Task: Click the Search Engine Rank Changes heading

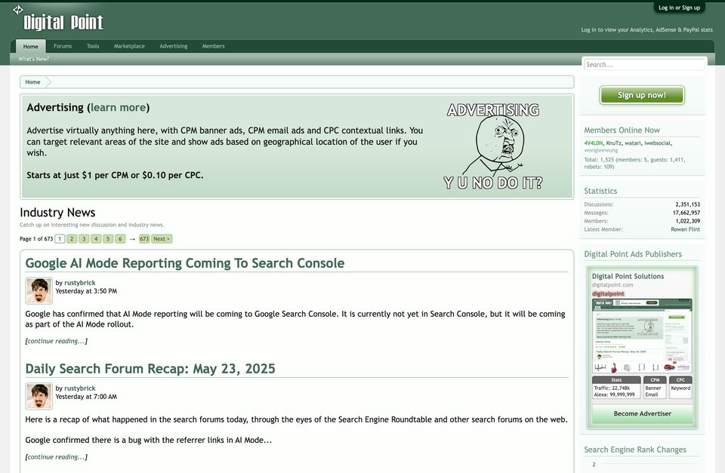Action: 635,450
